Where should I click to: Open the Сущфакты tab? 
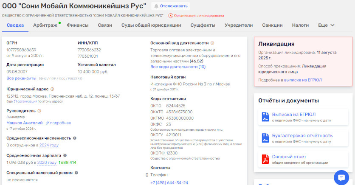tap(203, 25)
